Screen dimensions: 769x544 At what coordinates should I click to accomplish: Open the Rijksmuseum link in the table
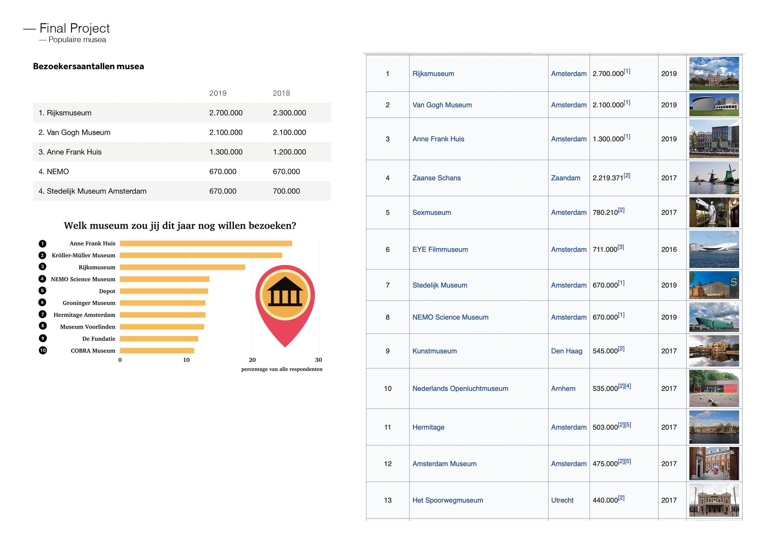[433, 74]
